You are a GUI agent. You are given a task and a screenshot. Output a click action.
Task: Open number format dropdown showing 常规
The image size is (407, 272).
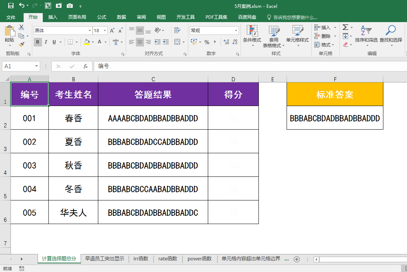236,31
